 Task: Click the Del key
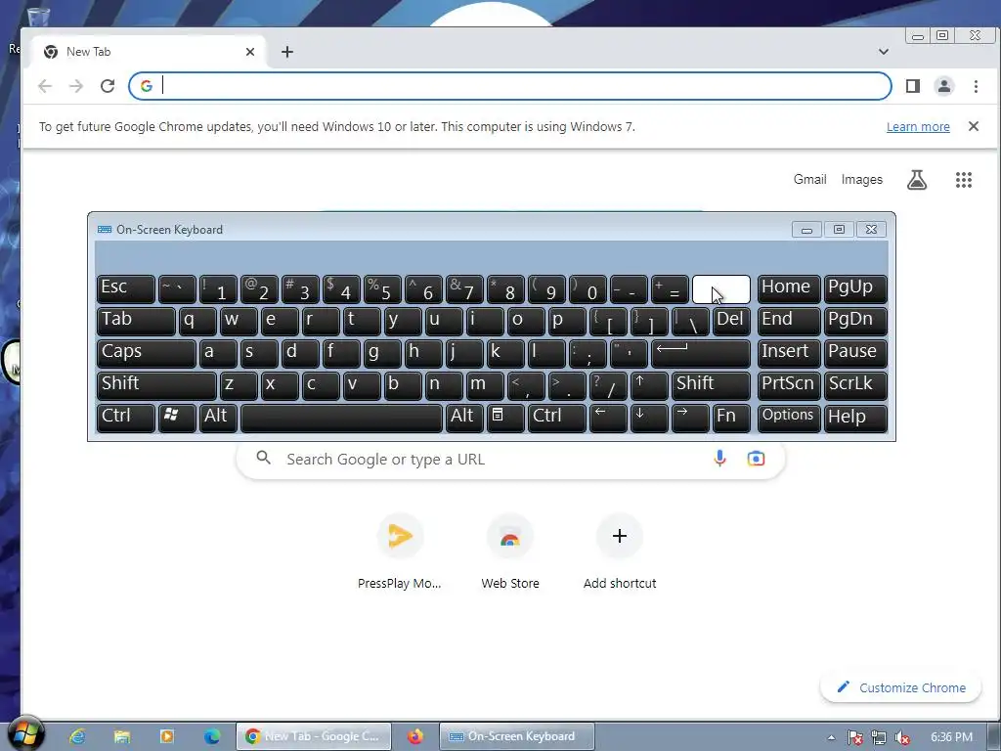click(731, 321)
